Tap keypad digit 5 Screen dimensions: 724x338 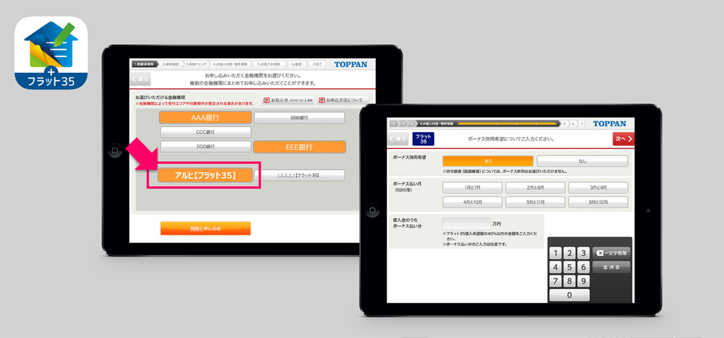[570, 267]
